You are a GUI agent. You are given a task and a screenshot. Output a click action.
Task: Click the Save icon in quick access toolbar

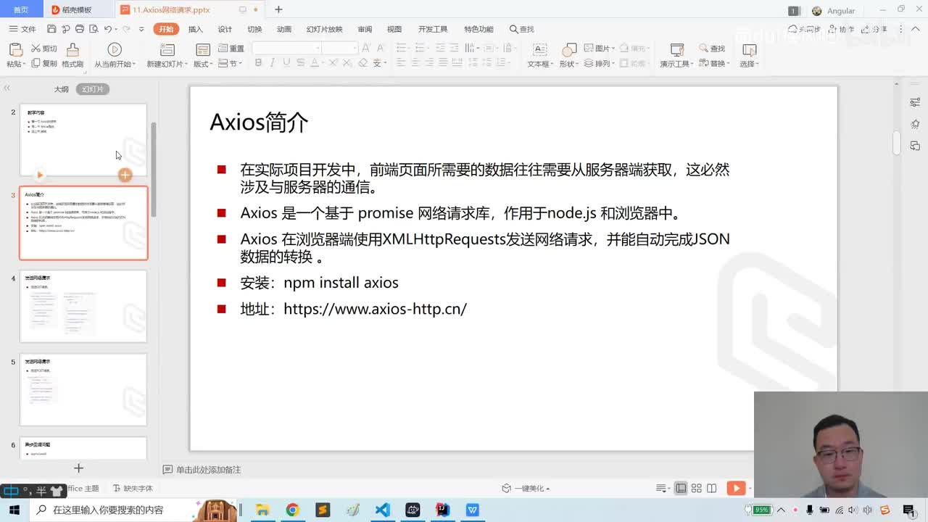(x=51, y=29)
